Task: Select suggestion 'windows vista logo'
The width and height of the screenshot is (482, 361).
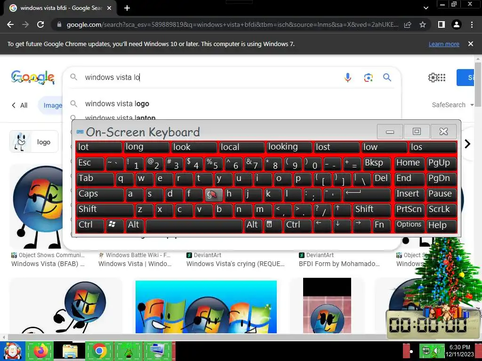Action: 117,104
